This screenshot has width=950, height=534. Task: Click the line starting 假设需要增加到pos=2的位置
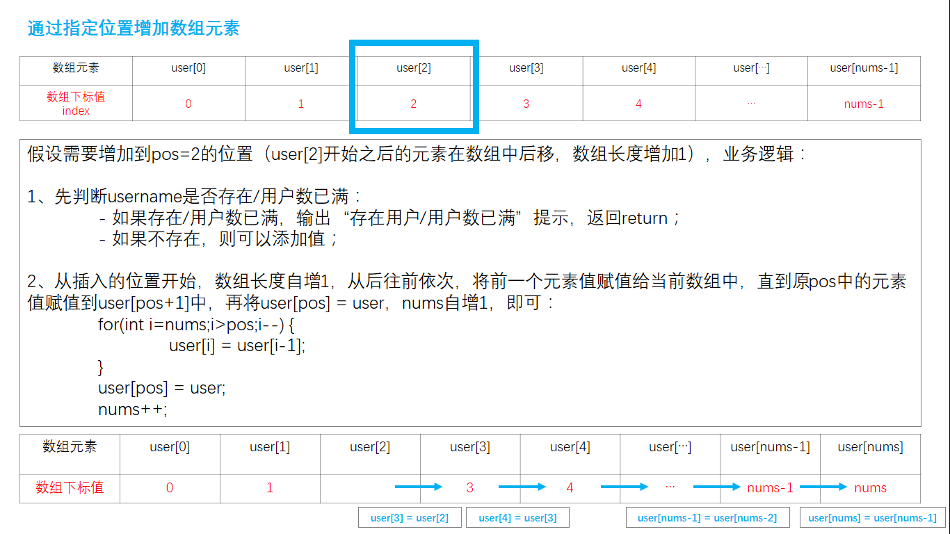tap(417, 154)
